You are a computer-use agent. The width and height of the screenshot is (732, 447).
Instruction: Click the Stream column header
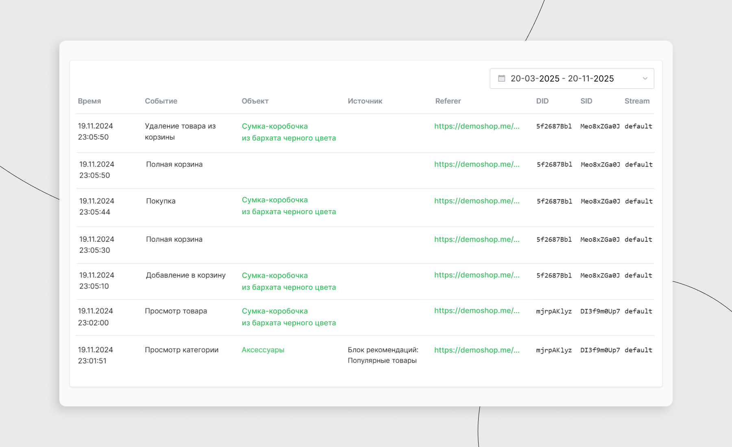[637, 101]
